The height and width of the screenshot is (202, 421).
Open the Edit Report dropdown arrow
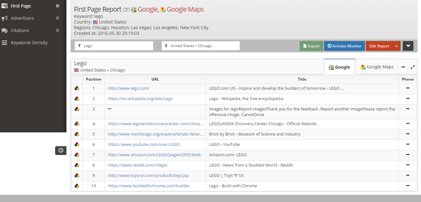point(396,46)
